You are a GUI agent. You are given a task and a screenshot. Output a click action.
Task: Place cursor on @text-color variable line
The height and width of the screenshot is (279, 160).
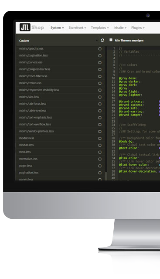(x=129, y=148)
